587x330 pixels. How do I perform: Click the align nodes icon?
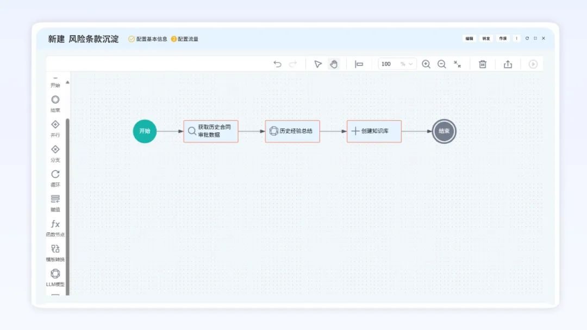tap(359, 64)
